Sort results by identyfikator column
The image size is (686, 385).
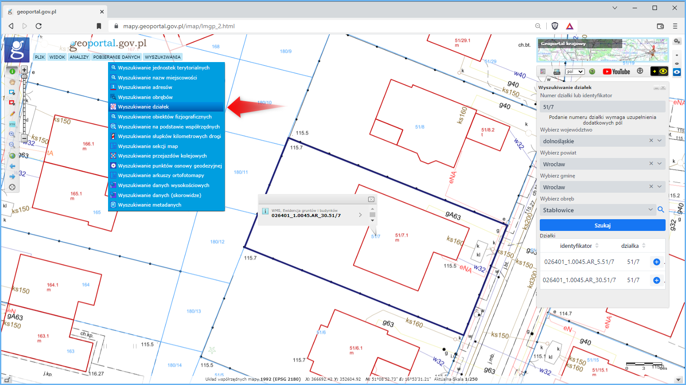click(x=597, y=246)
